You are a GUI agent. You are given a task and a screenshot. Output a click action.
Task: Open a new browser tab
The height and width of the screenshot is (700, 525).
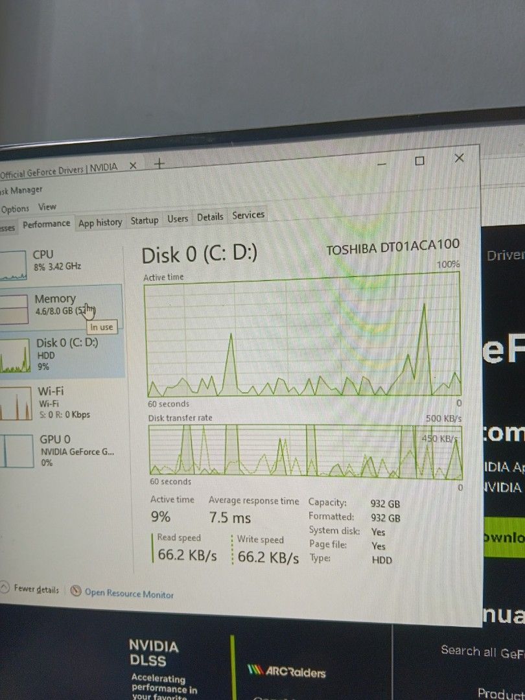tap(159, 164)
